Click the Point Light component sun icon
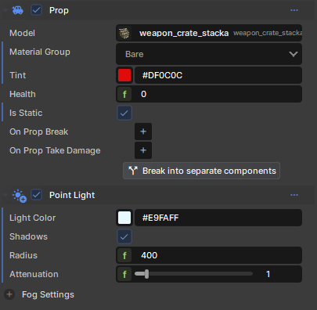The width and height of the screenshot is (317, 310). 20,196
